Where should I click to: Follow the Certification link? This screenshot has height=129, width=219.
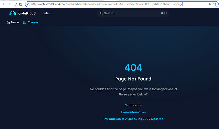click(133, 105)
